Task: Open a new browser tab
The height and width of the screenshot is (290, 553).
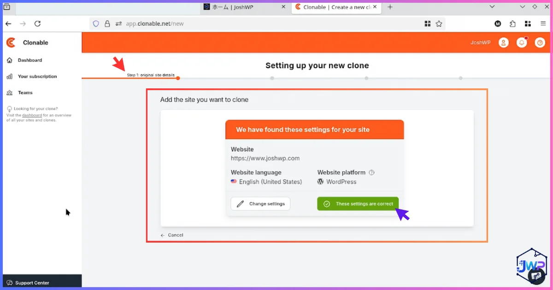Action: (x=390, y=7)
